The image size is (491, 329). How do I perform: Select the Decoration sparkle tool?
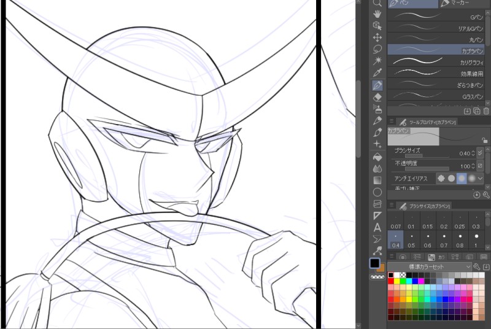click(377, 144)
